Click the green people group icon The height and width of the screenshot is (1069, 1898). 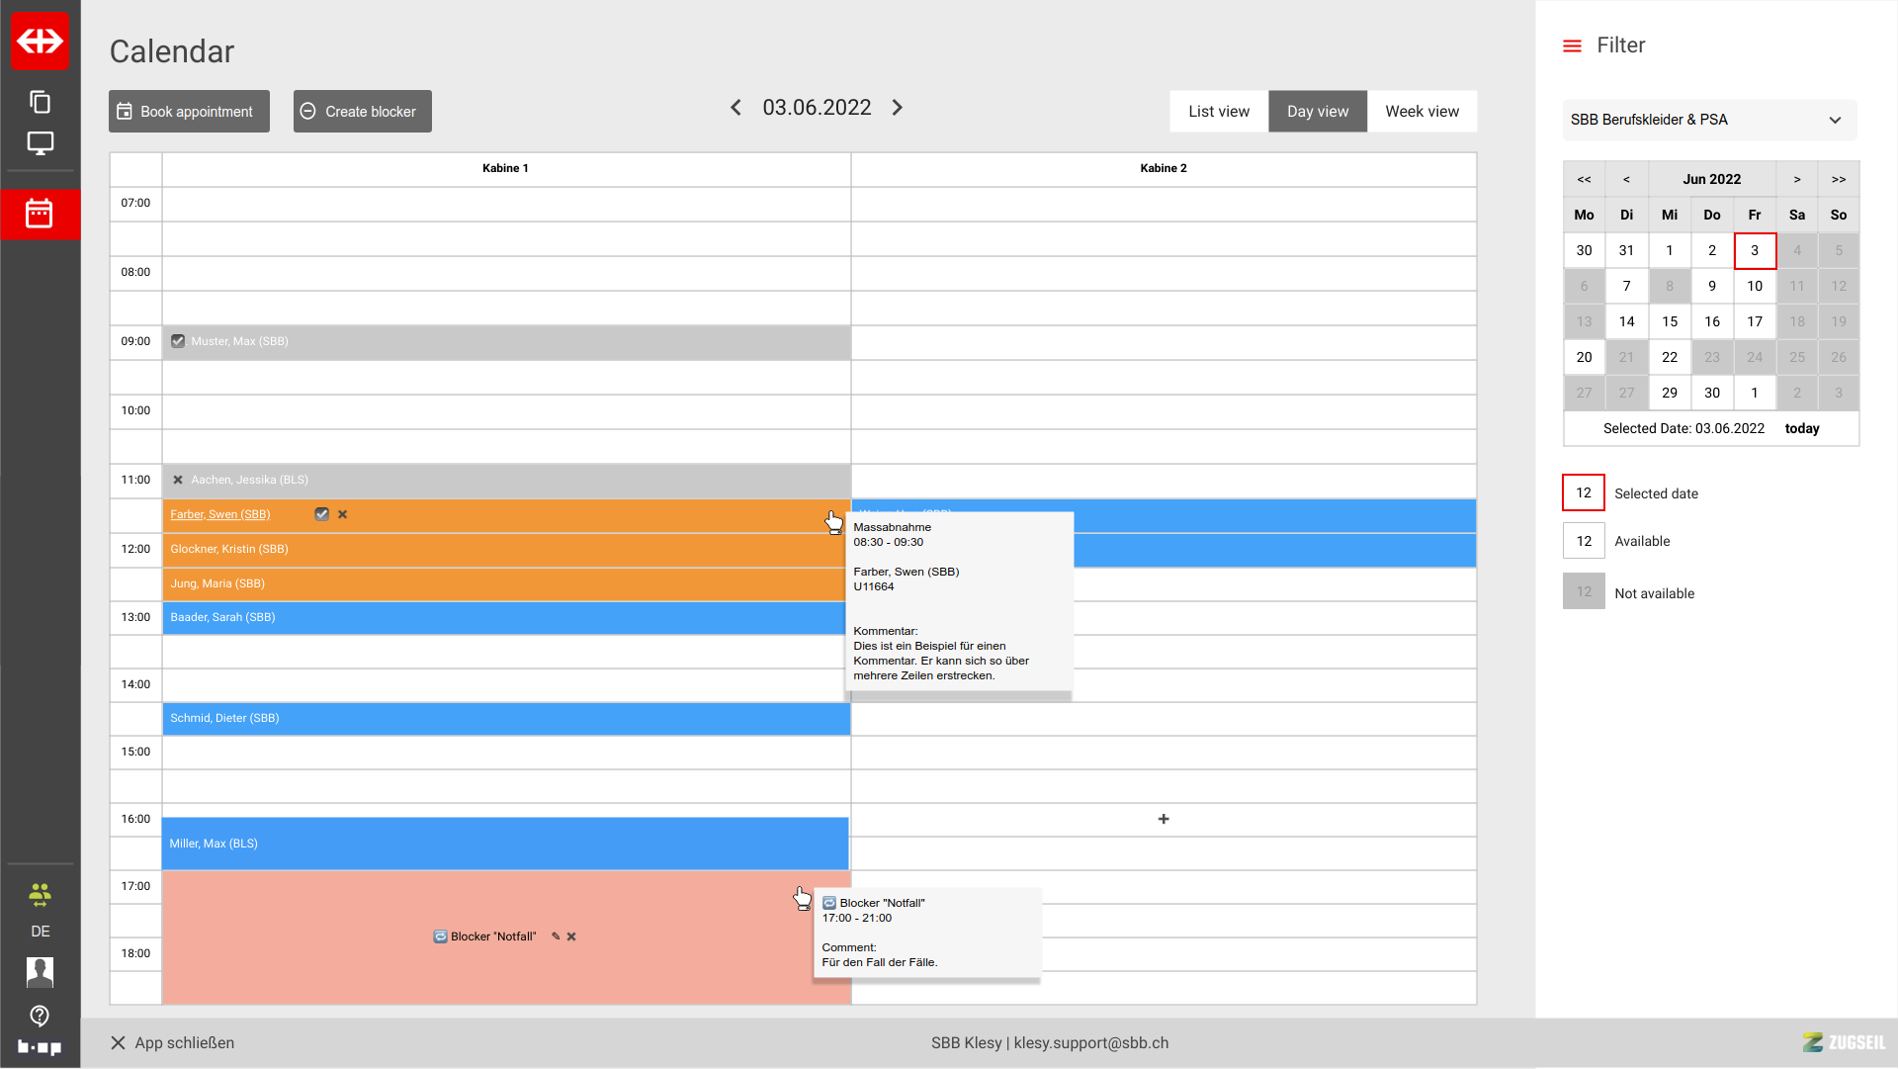pos(40,895)
